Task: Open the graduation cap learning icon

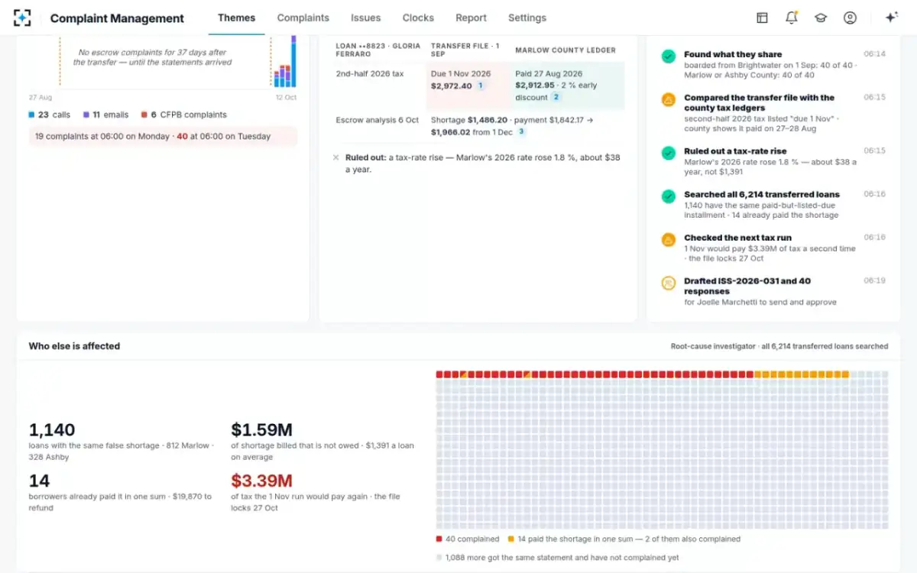Action: [x=821, y=18]
